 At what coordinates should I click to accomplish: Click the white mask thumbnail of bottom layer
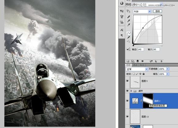pos(148,126)
